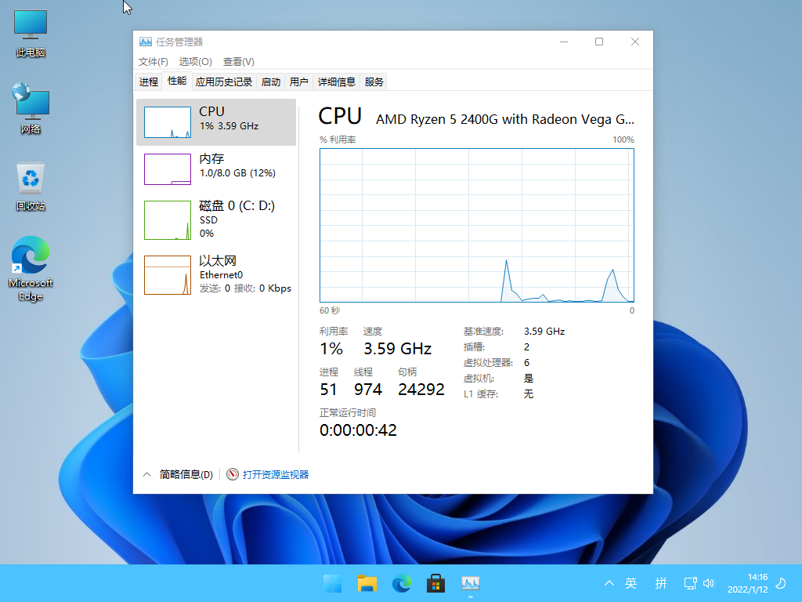This screenshot has width=802, height=602.
Task: Click the 打开资源监视器 link
Action: [276, 474]
